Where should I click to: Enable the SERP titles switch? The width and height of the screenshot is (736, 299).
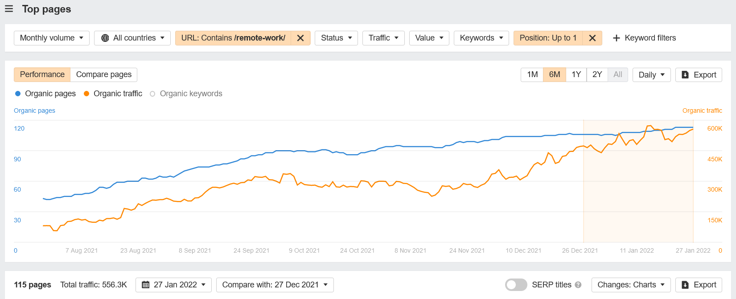(516, 285)
